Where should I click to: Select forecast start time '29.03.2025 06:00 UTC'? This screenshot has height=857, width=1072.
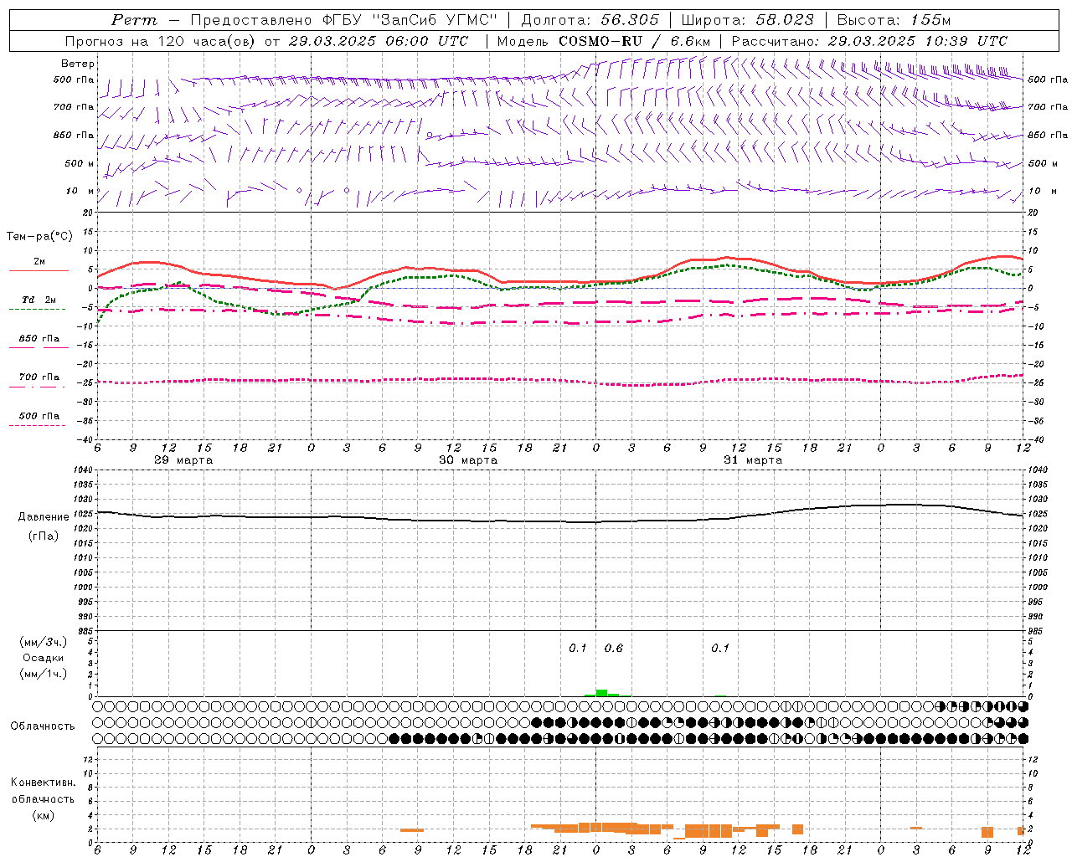378,41
